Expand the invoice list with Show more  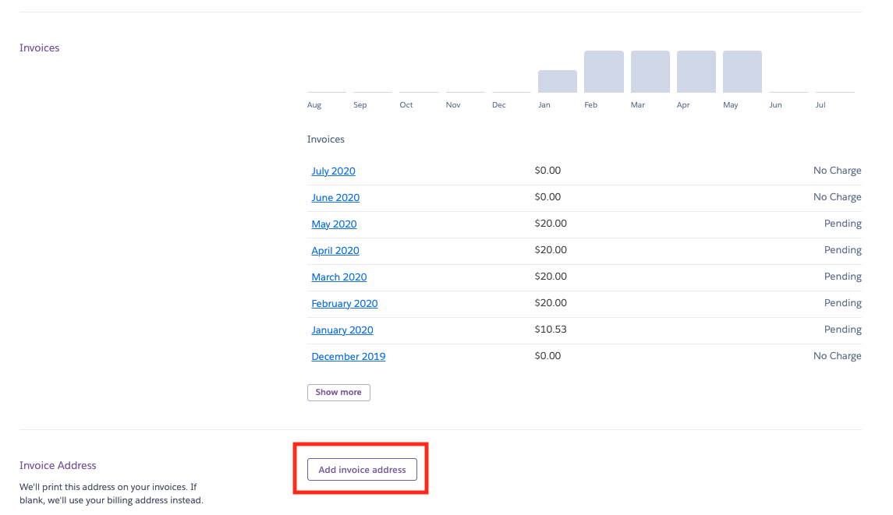[x=338, y=393]
